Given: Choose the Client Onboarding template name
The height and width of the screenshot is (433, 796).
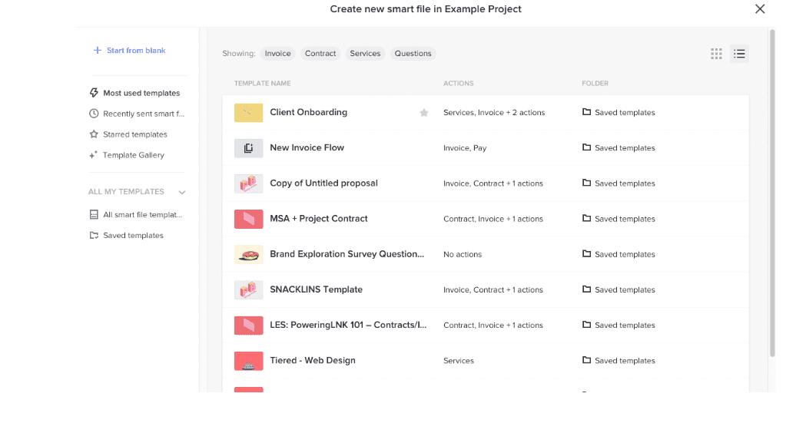Looking at the screenshot, I should click(x=309, y=112).
